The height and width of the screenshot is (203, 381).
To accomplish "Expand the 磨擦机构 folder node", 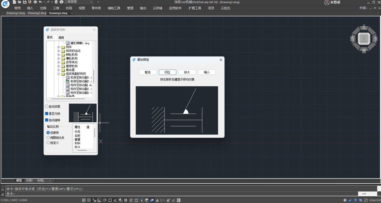I will point(59,66).
